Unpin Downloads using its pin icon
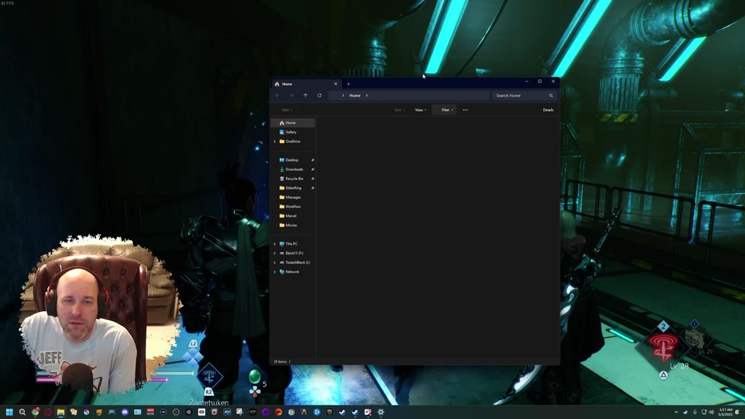The image size is (745, 419). (x=313, y=169)
